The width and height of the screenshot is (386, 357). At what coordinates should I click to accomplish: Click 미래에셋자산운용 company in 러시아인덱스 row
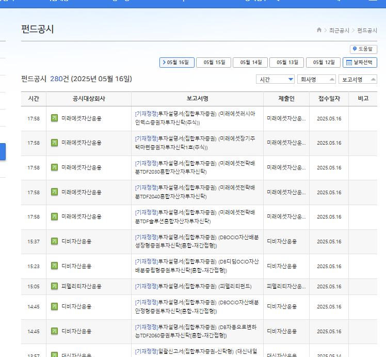click(x=81, y=118)
